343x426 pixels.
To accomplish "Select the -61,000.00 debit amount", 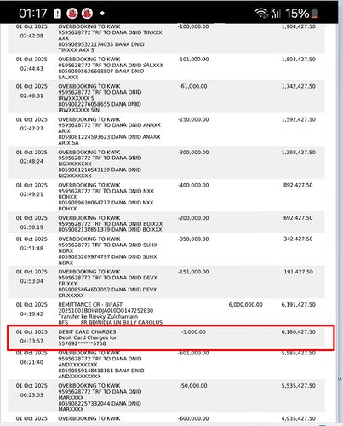I will [193, 86].
